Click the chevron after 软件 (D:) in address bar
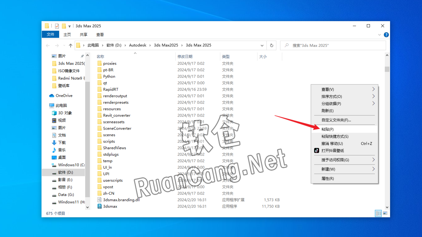 [125, 45]
